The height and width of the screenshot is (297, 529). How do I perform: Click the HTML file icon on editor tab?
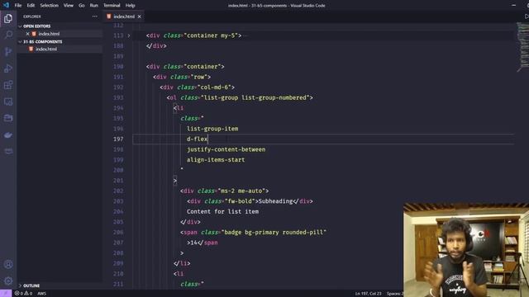[109, 16]
